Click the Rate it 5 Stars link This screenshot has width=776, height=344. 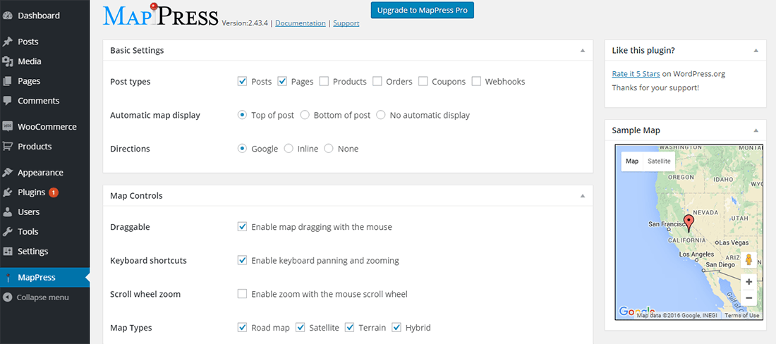coord(636,74)
